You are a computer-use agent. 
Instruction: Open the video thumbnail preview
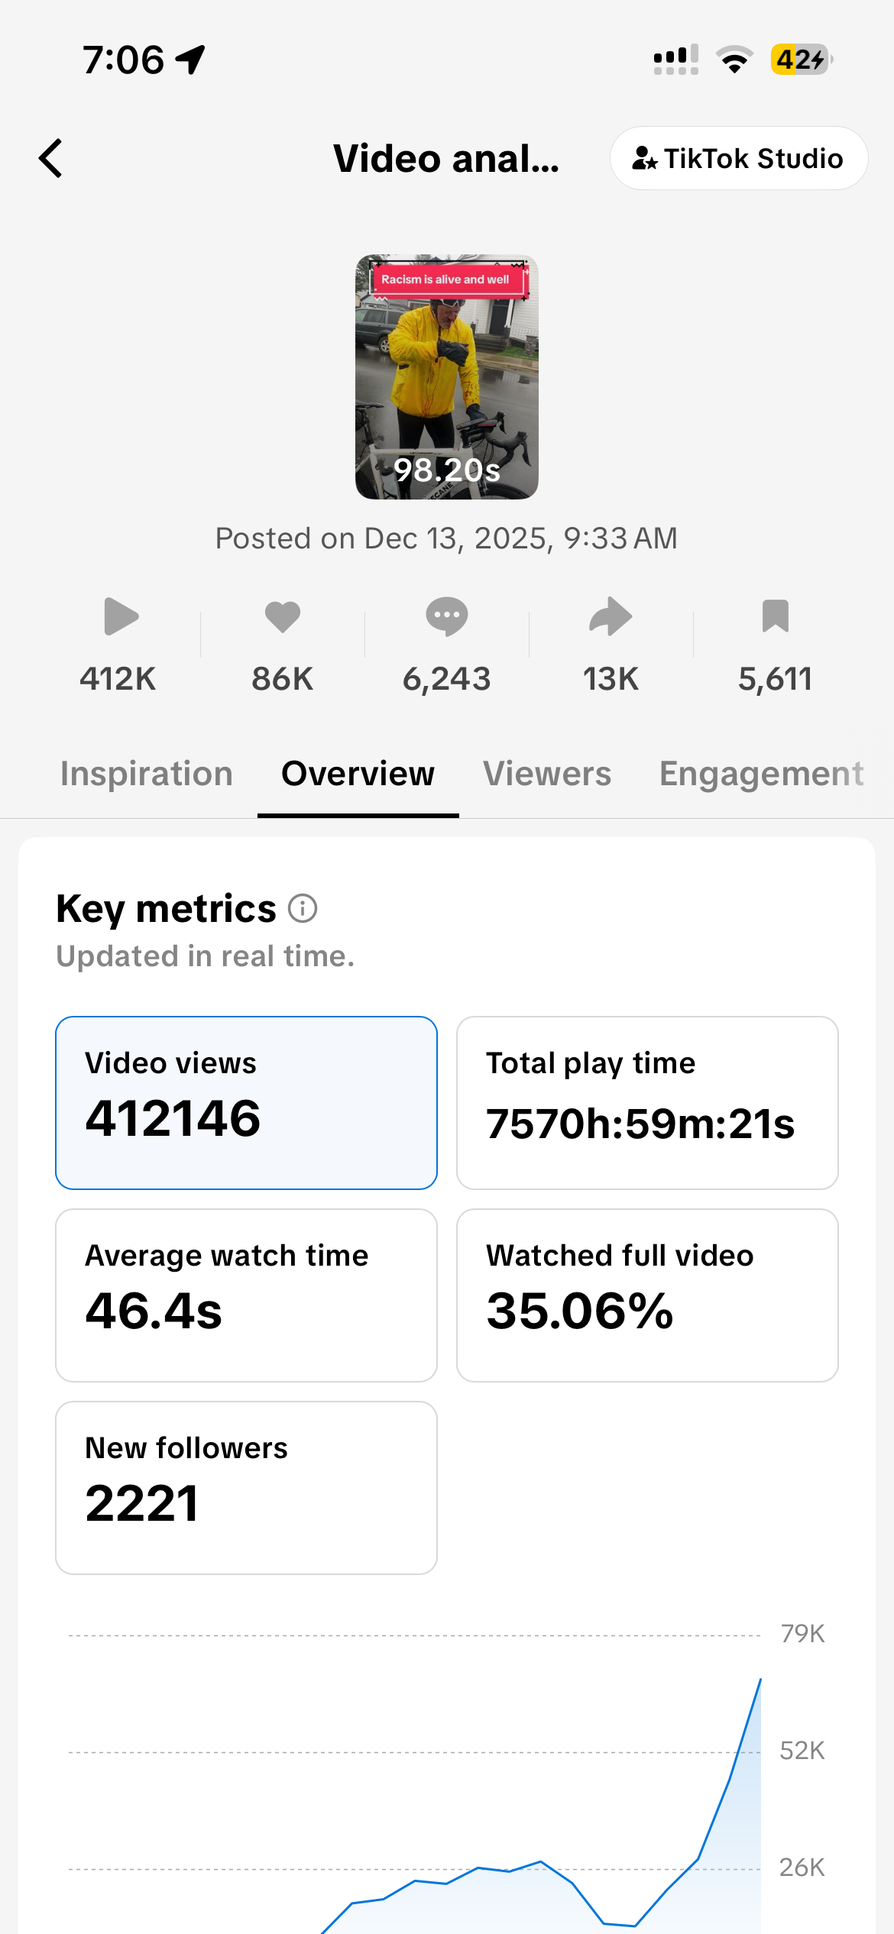[447, 377]
